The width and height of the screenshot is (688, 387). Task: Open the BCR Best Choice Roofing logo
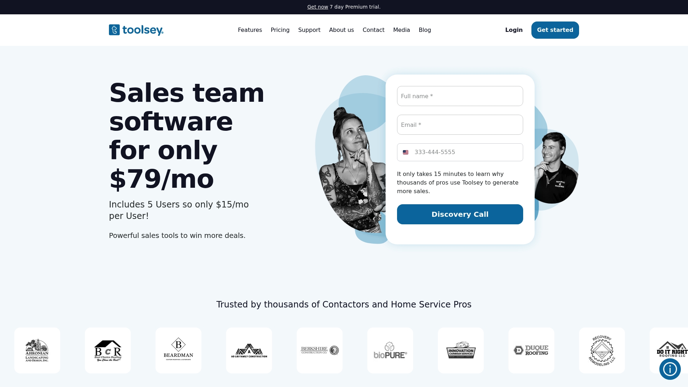click(108, 350)
